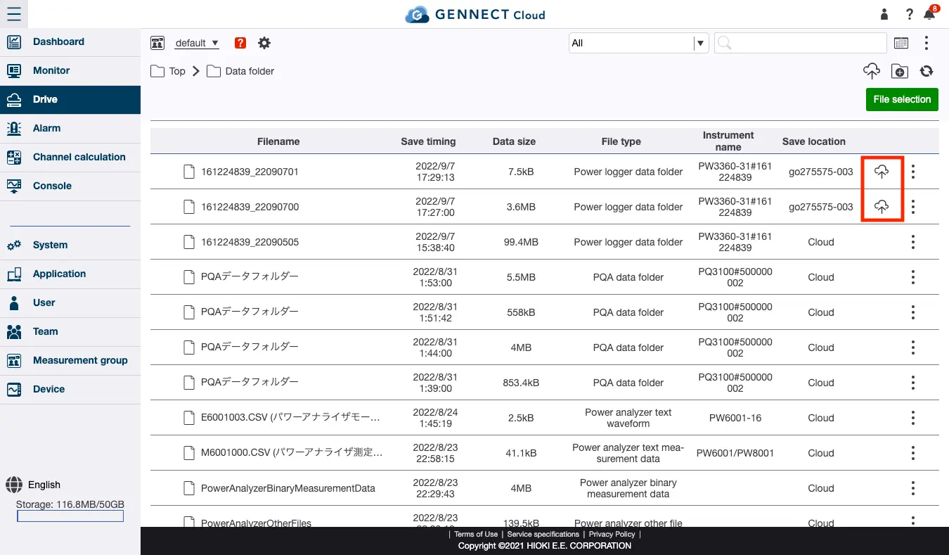Upload 161224839_22090701 to cloud
This screenshot has height=555, width=949.
(882, 172)
